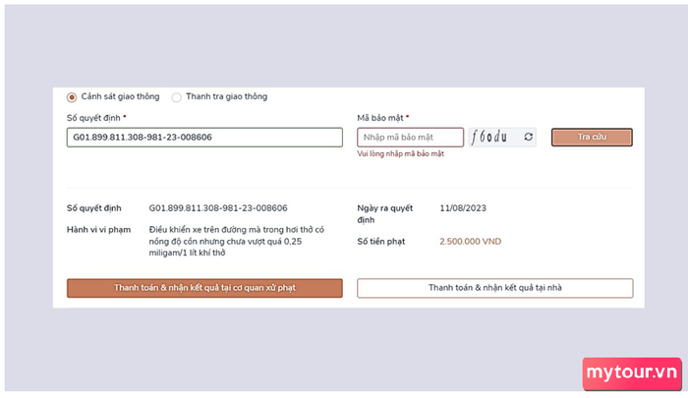Click the decision number in results section
688x398 pixels.
coord(218,208)
